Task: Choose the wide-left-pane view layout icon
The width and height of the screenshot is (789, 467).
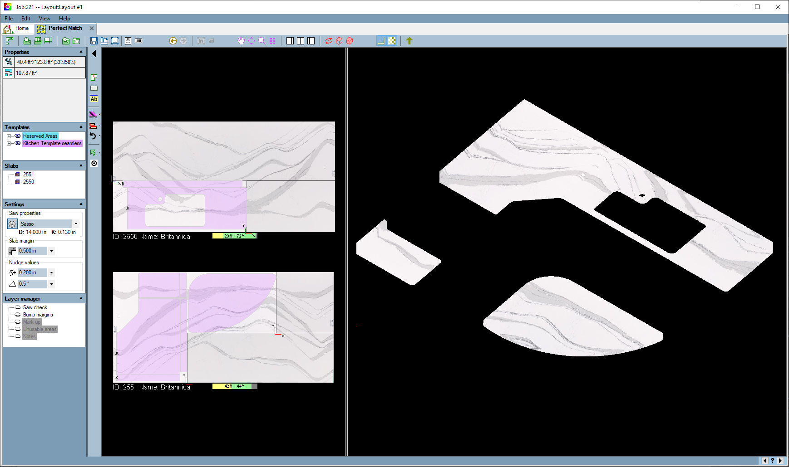Action: pyautogui.click(x=290, y=41)
